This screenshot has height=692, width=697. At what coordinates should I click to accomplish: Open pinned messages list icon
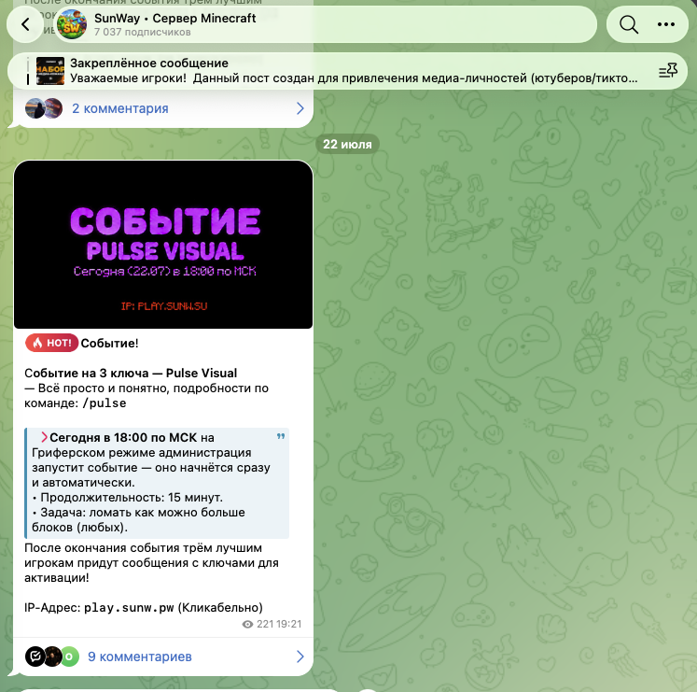click(x=668, y=71)
